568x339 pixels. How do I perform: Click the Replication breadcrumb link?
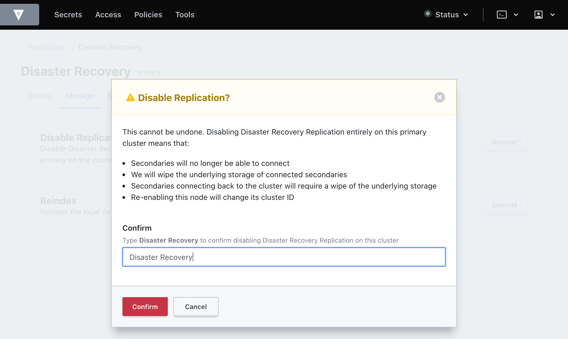47,47
